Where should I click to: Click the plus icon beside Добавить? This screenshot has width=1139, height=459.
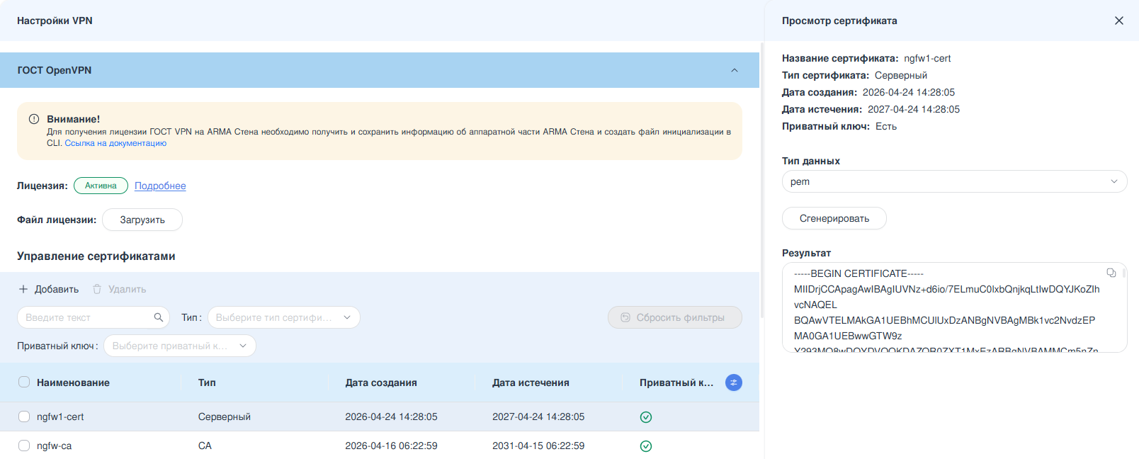[23, 289]
